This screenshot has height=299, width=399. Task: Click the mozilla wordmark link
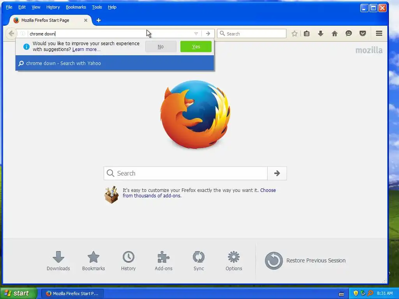pos(369,50)
